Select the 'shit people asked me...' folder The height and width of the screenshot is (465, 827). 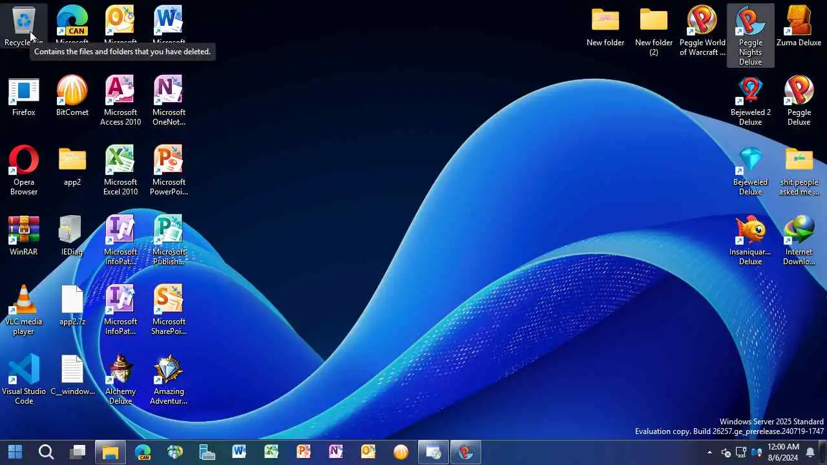(799, 170)
